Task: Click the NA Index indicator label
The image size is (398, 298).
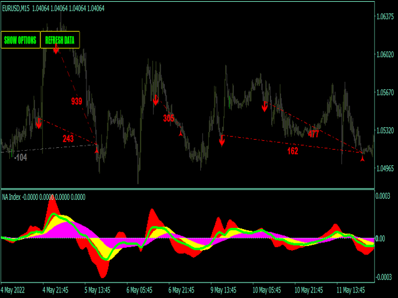Action: pos(11,197)
